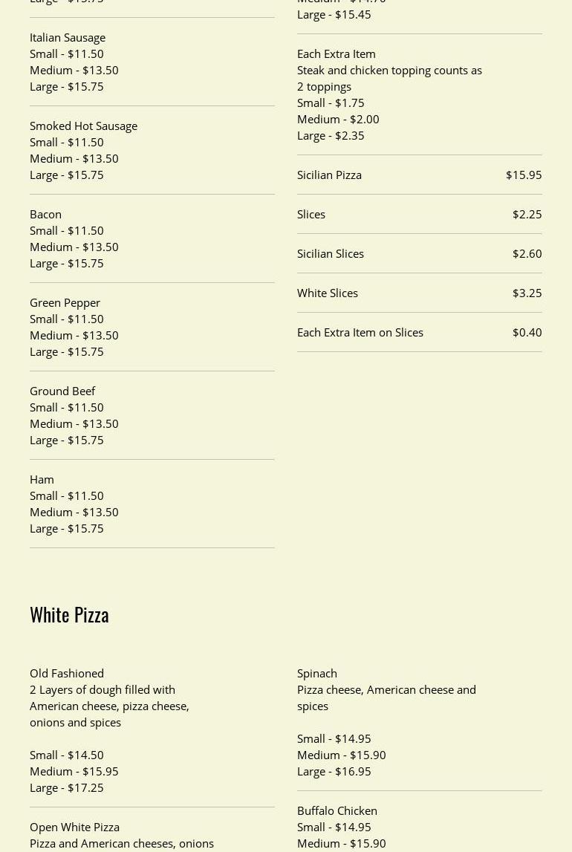The height and width of the screenshot is (852, 572).
Task: Click the $15.95 Sicilian Pizza price
Action: pyautogui.click(x=524, y=175)
